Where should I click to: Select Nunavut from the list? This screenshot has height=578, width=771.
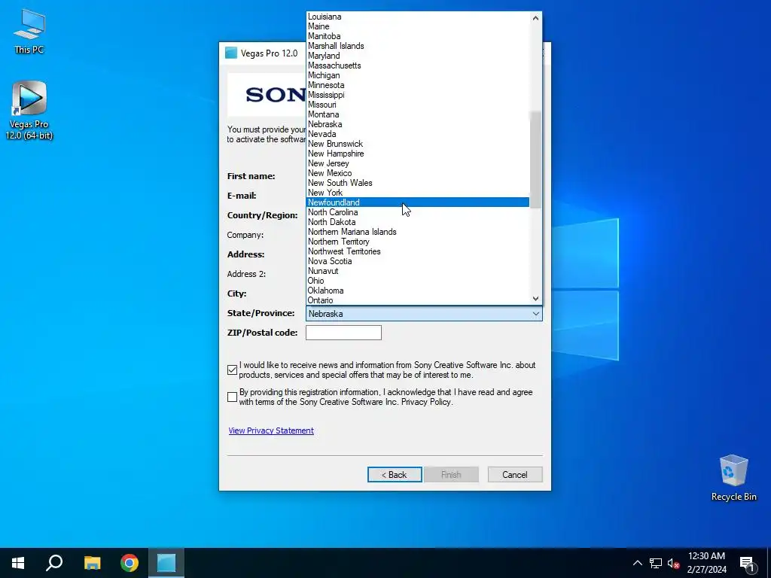pyautogui.click(x=417, y=271)
